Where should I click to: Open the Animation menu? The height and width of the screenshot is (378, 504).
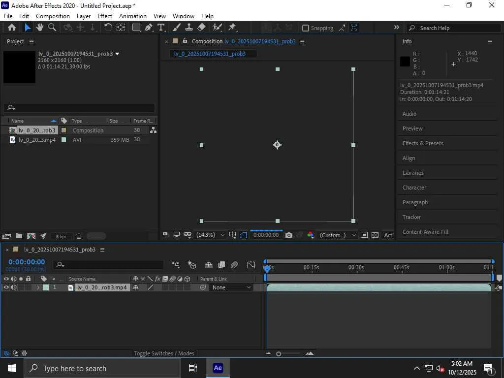[133, 16]
